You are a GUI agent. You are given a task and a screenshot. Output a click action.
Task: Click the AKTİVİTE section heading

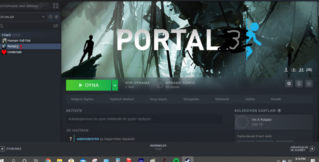tap(74, 111)
